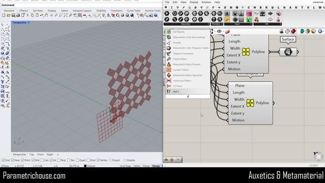Click the Copy icon in Rhino toolbar
The height and width of the screenshot is (183, 325).
tap(32, 15)
